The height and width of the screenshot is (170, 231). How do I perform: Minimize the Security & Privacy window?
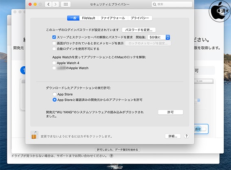(35, 4)
